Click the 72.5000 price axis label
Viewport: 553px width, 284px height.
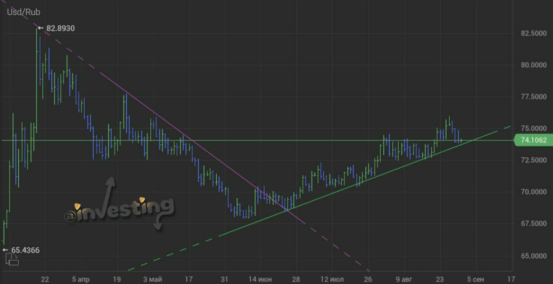tap(534, 160)
